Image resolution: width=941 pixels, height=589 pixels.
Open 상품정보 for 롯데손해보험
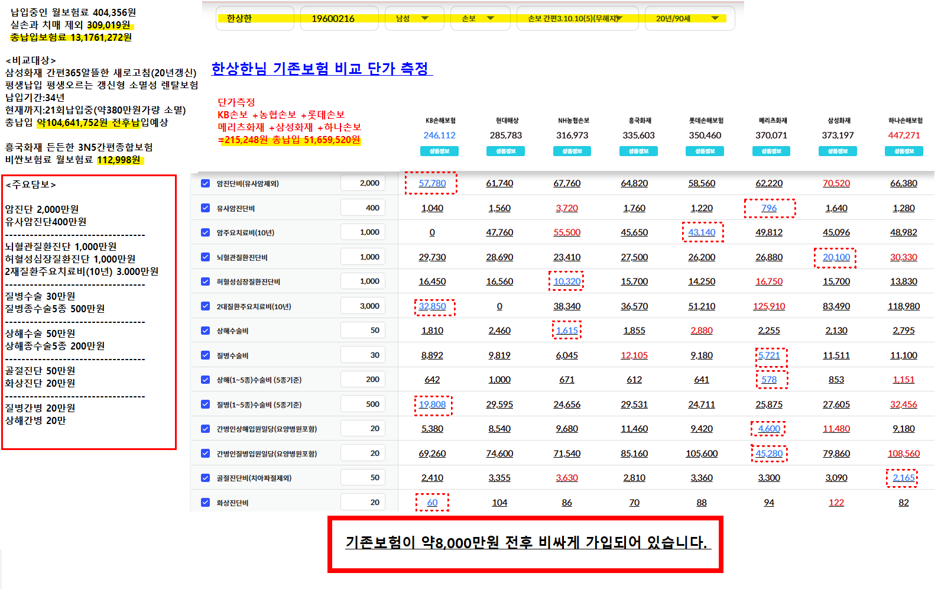(x=705, y=151)
